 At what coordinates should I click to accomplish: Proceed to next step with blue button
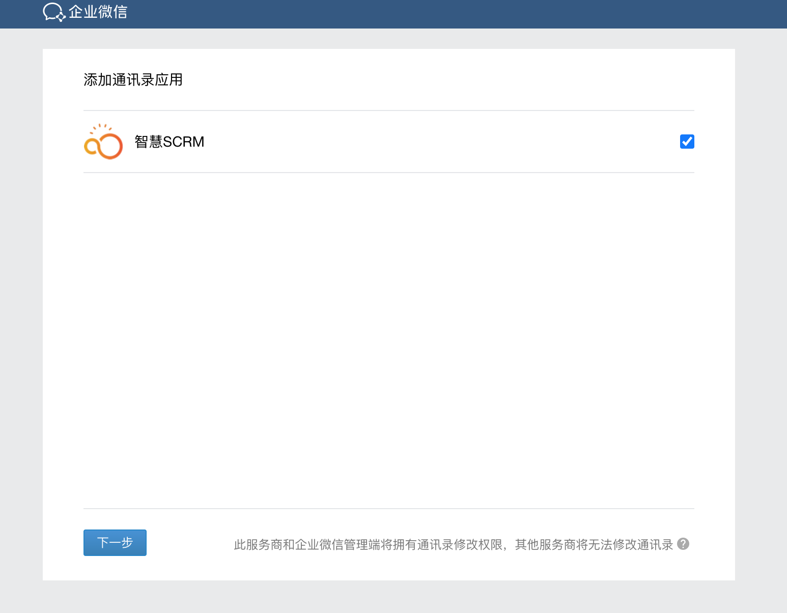click(115, 543)
